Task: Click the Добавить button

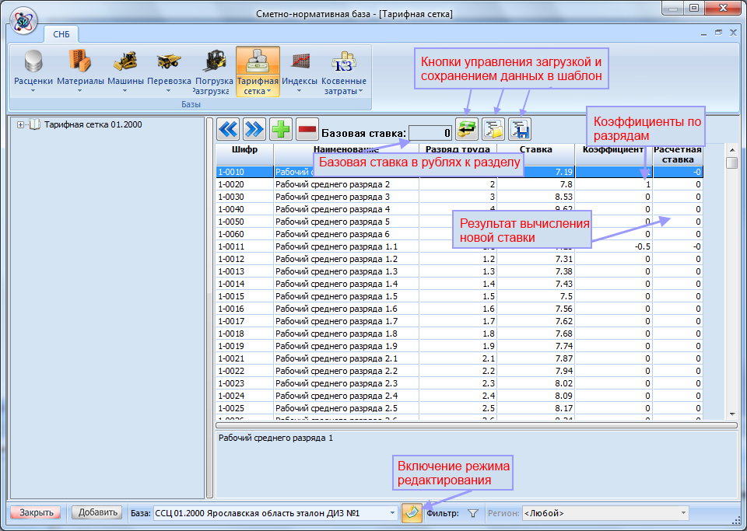Action: pos(98,512)
